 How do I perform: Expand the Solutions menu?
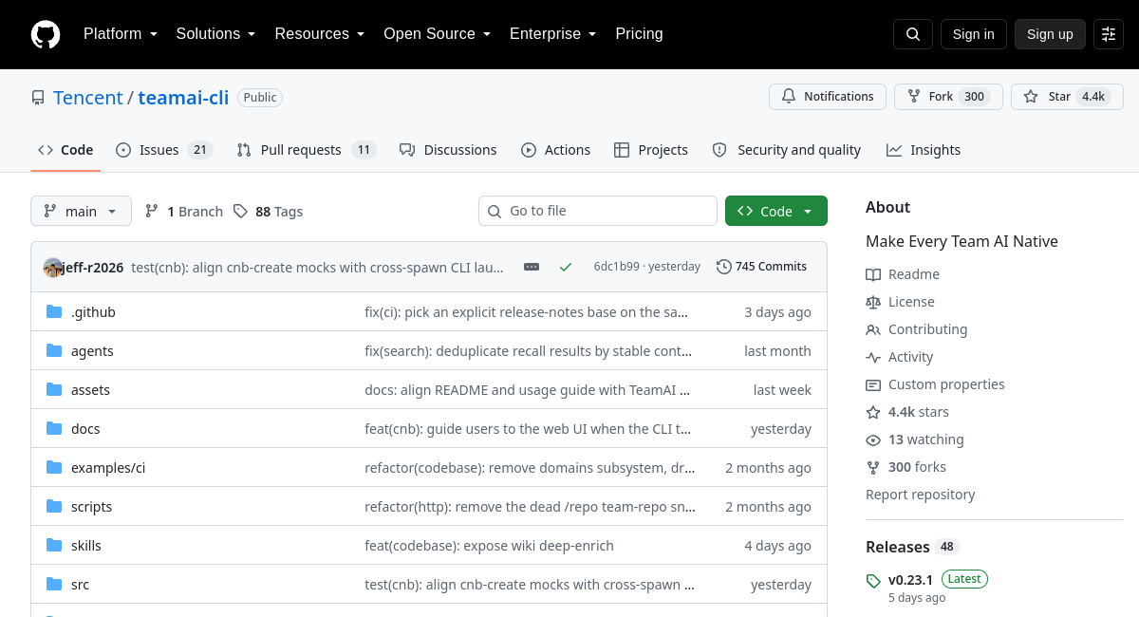point(216,34)
